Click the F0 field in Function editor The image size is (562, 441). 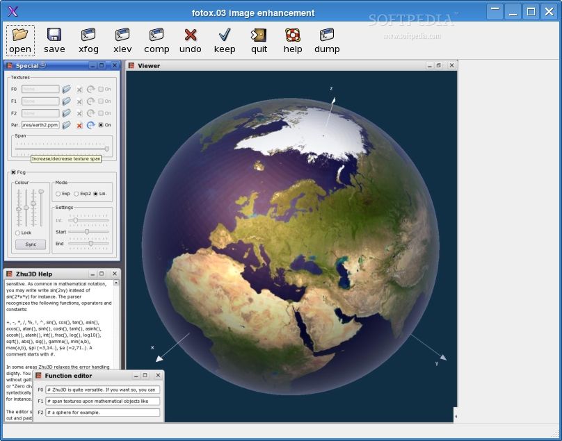coord(102,390)
